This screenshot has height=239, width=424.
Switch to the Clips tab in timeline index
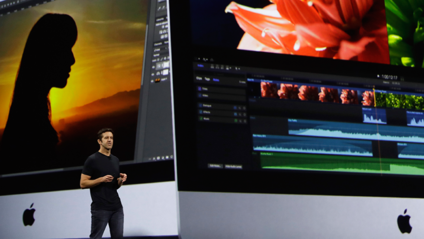[199, 78]
